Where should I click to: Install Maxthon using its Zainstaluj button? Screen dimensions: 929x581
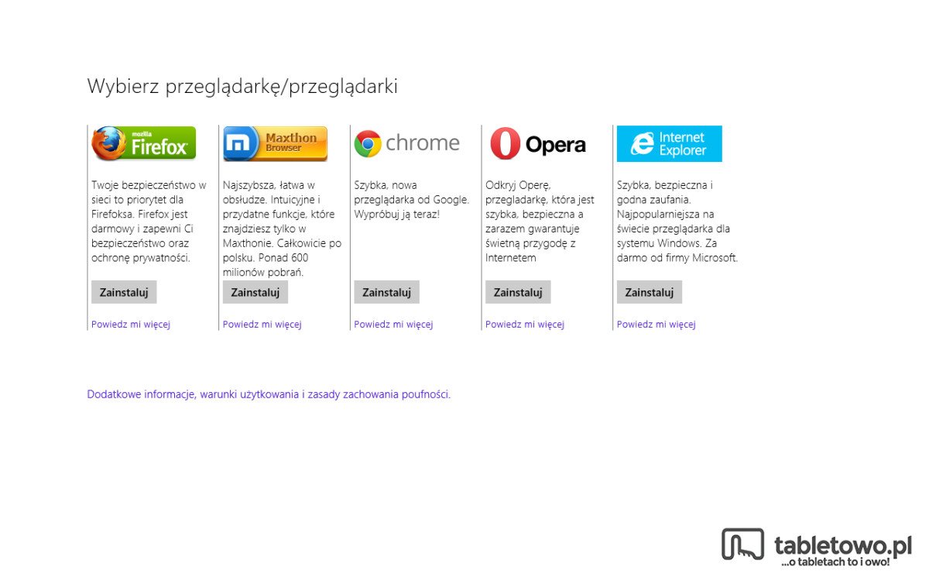click(x=255, y=292)
